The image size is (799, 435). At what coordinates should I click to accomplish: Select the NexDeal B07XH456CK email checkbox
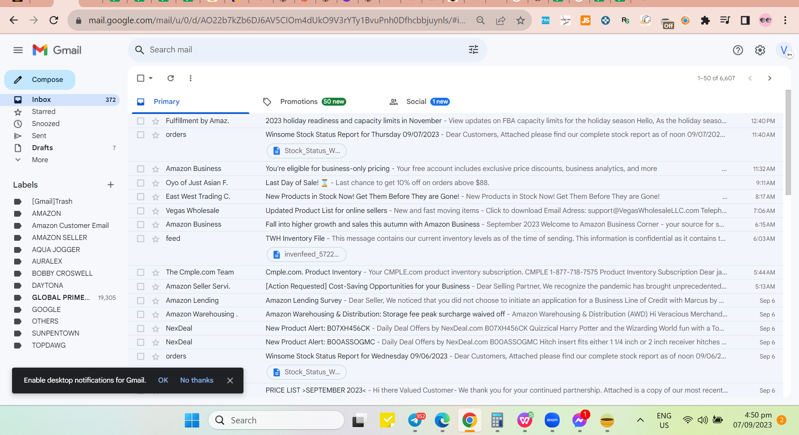click(x=141, y=329)
